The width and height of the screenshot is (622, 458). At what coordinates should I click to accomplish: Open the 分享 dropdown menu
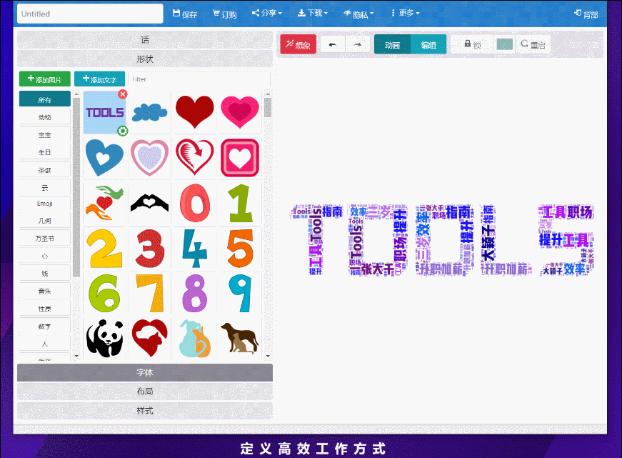pyautogui.click(x=266, y=13)
